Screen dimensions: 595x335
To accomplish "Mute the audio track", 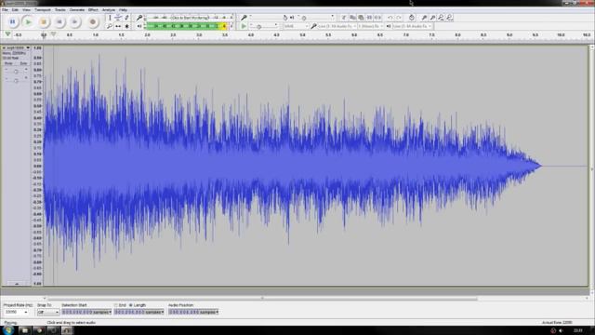I will [x=8, y=63].
